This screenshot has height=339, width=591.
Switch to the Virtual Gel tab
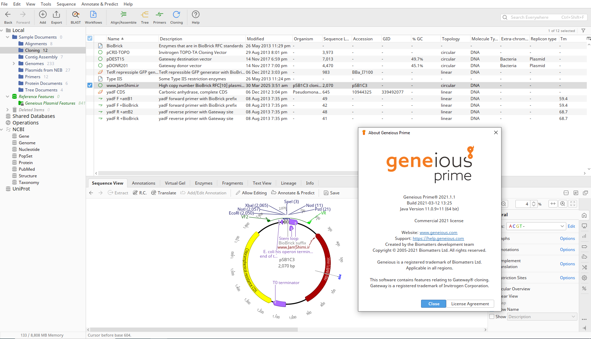coord(175,183)
